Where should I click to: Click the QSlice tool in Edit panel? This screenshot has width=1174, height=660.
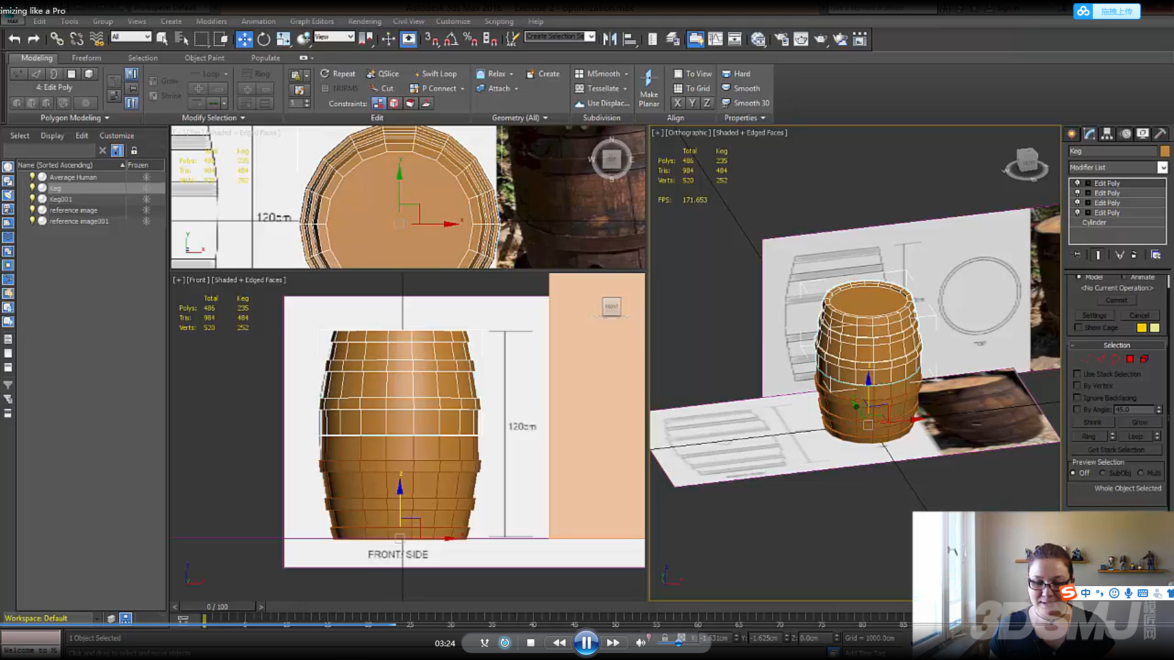(382, 74)
